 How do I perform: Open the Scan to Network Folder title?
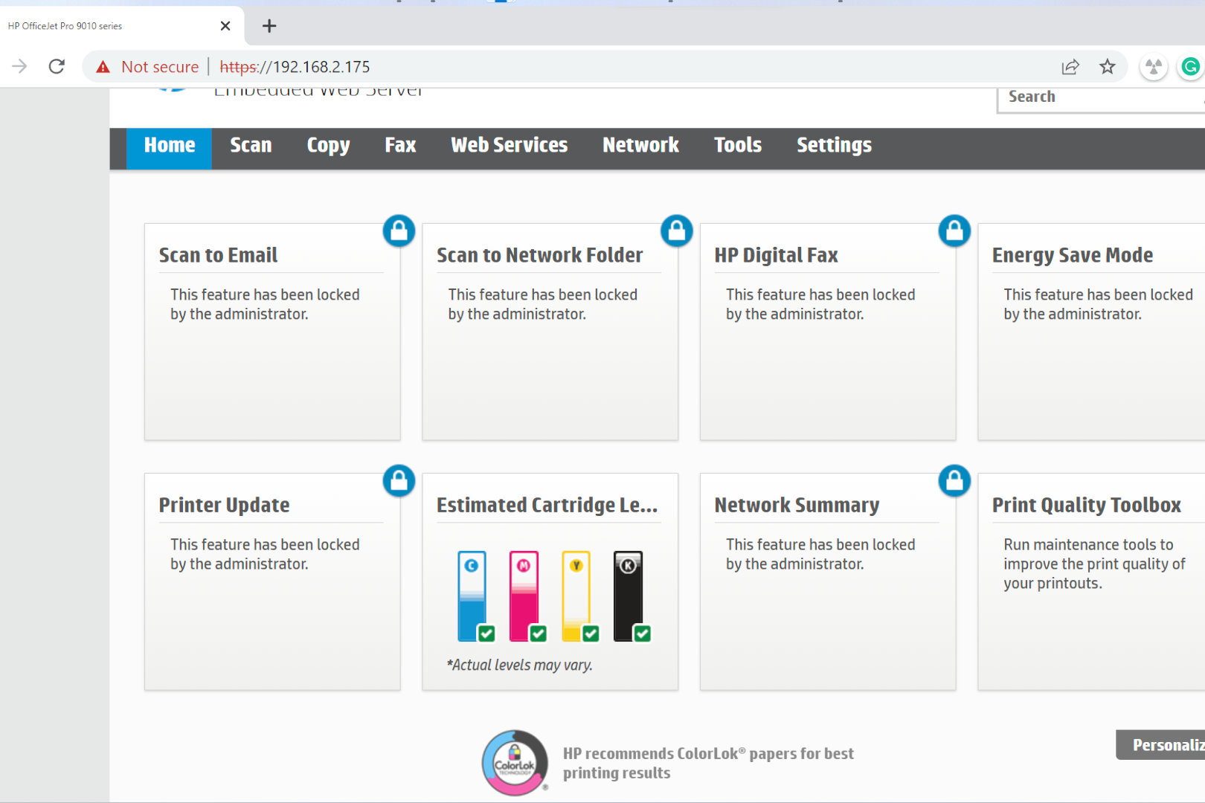[539, 256]
